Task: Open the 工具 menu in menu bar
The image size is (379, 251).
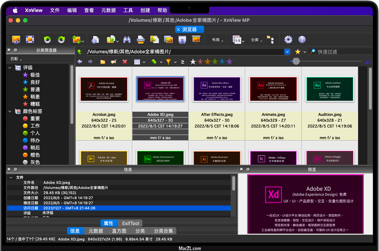Action: 128,10
